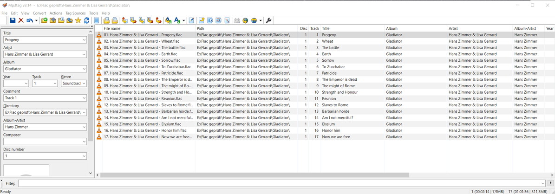Screen dimensions: 555x194
Task: Expand the quick actions dropdown arrow
Action: (184, 20)
